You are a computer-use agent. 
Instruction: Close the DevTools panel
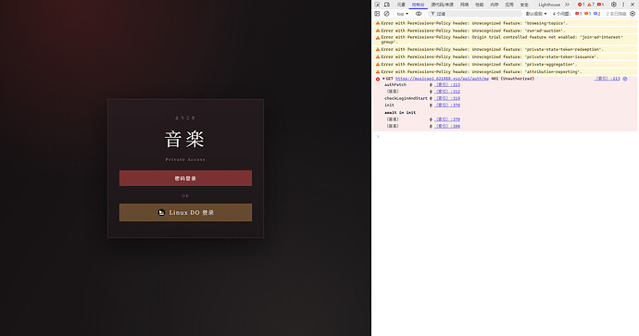coord(633,5)
